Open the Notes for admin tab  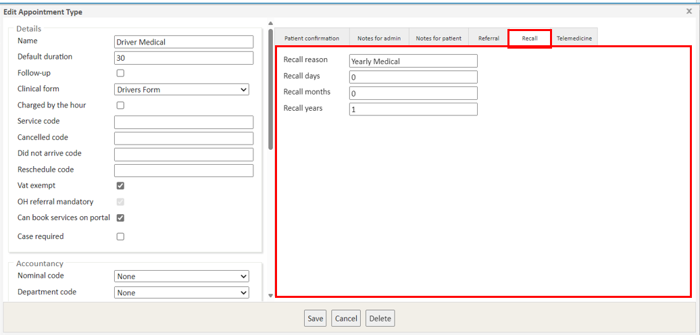(x=379, y=38)
